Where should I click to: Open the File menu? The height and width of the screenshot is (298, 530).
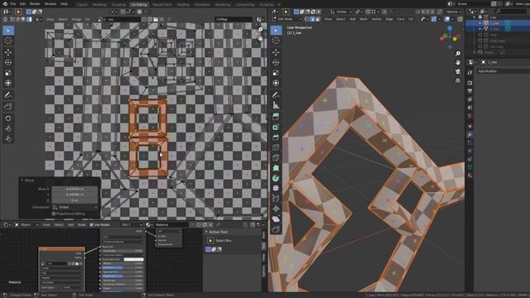pos(13,4)
